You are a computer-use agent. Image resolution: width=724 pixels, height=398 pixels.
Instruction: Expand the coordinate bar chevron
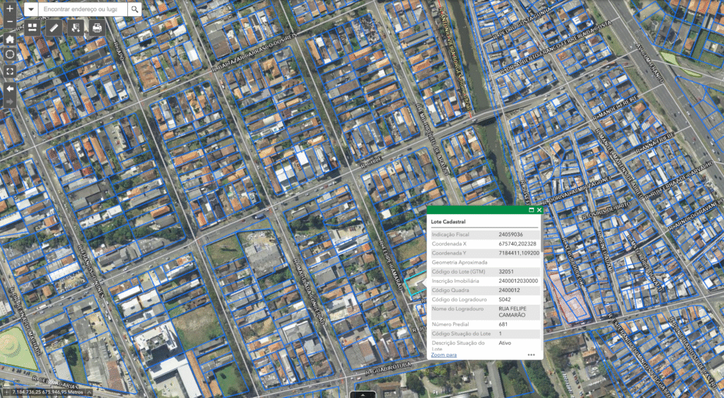tap(89, 392)
